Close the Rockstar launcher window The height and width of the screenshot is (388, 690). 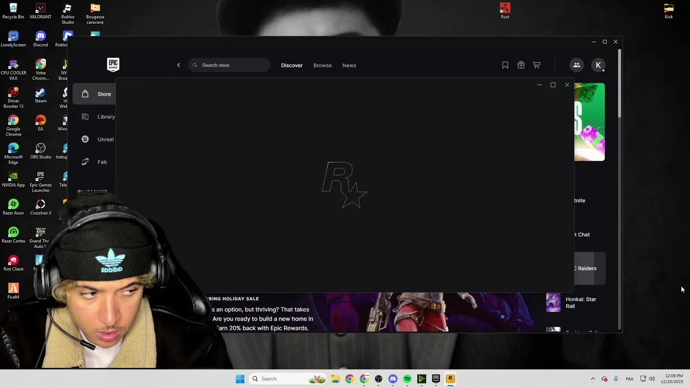567,85
